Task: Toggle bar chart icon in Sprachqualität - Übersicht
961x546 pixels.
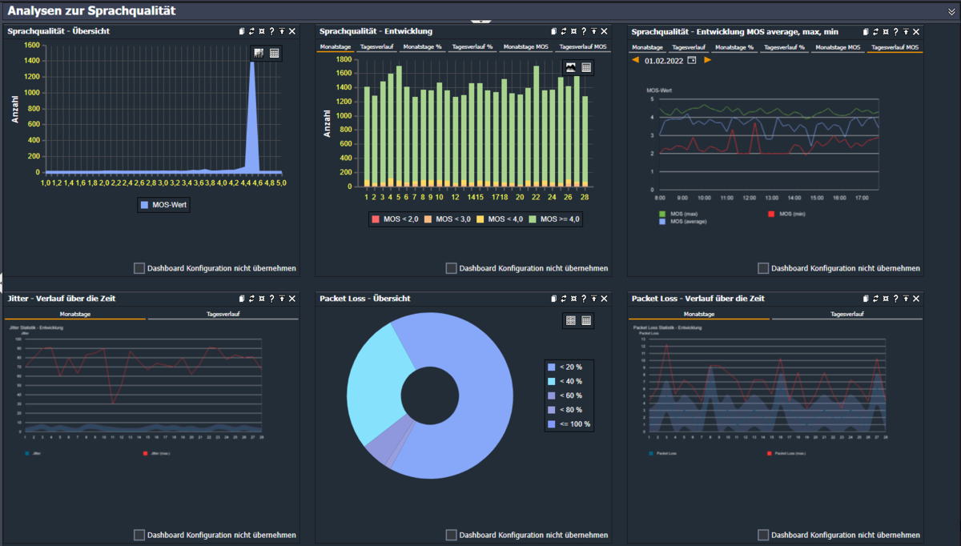Action: pos(259,53)
